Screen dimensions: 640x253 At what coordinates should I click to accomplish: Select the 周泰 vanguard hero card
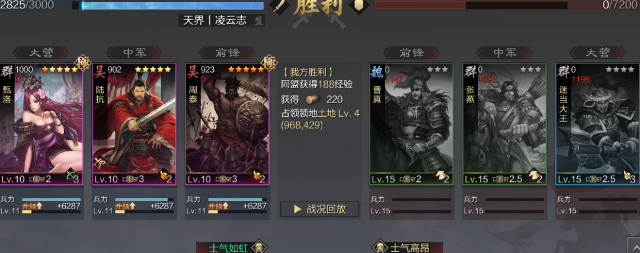point(228,124)
